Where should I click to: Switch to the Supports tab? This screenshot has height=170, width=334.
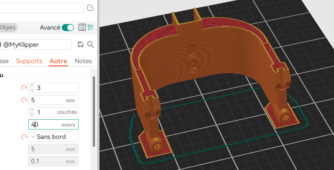tap(29, 61)
